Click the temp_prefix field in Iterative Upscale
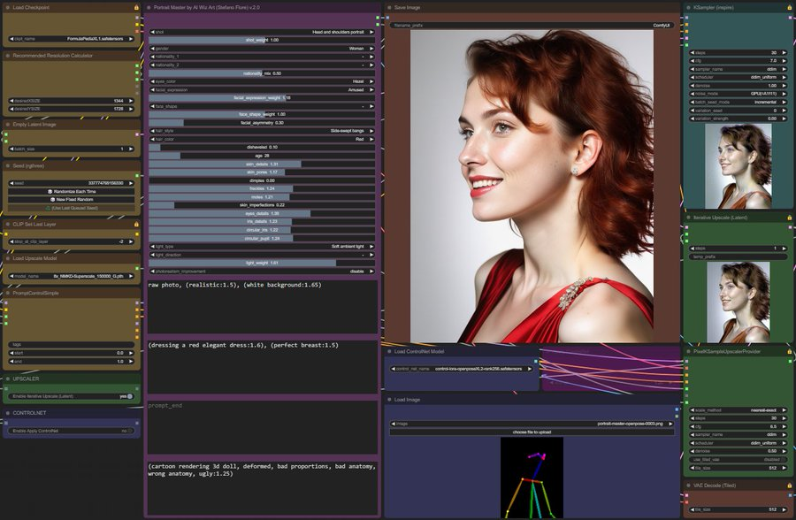 click(739, 257)
